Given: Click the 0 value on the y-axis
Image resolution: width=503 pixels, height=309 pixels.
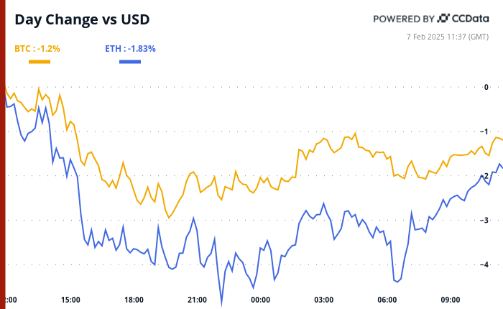Looking at the screenshot, I should tap(486, 87).
